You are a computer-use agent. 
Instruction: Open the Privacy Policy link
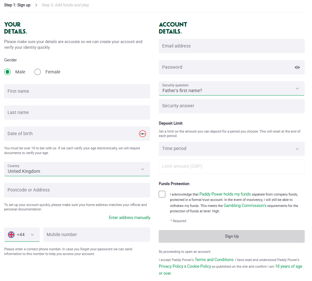171,266
